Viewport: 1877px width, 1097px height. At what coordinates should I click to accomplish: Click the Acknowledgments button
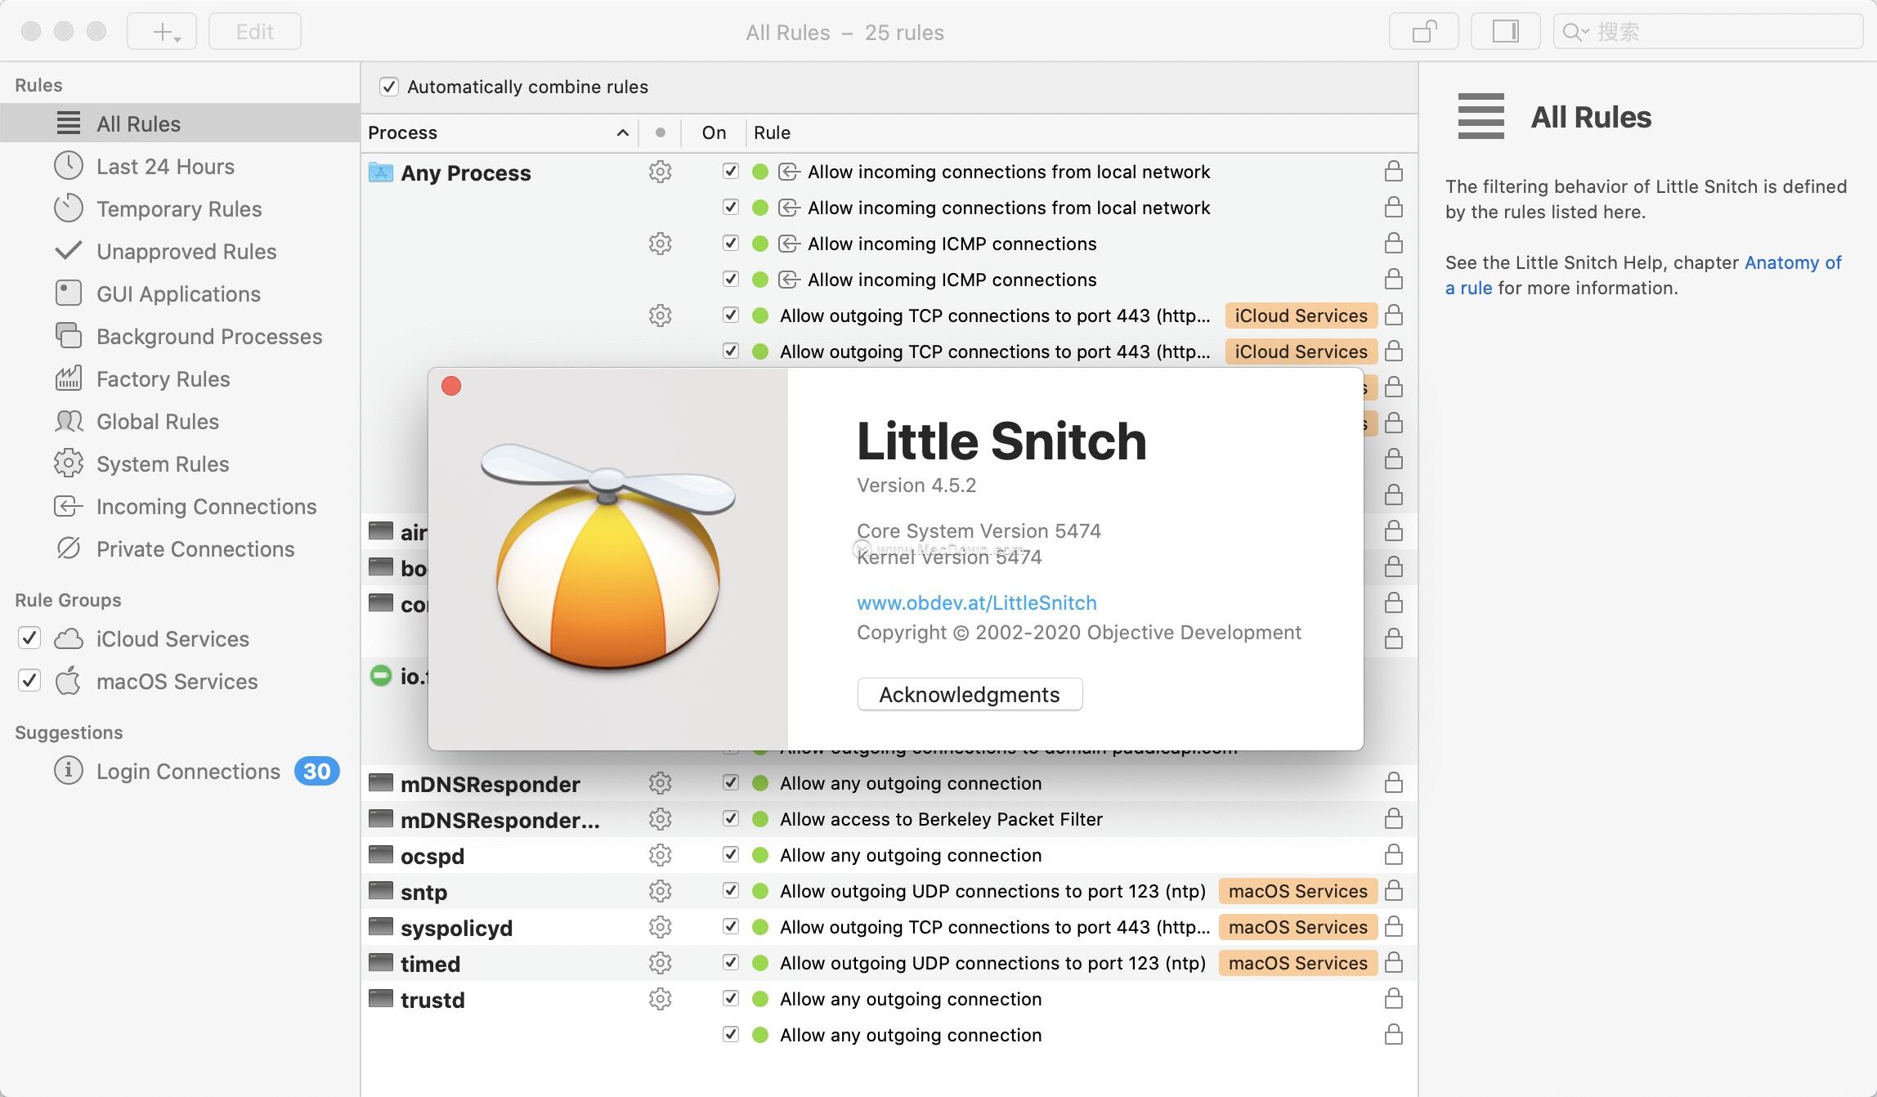pos(970,693)
